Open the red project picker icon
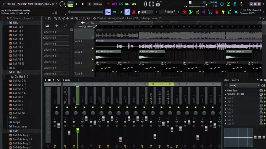 (x=217, y=12)
